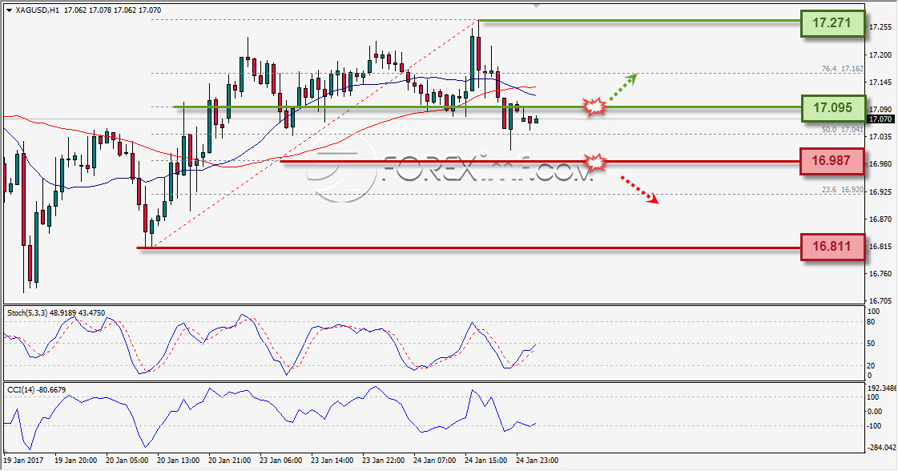
Task: Click the 16.870 price axis label
Action: [880, 219]
